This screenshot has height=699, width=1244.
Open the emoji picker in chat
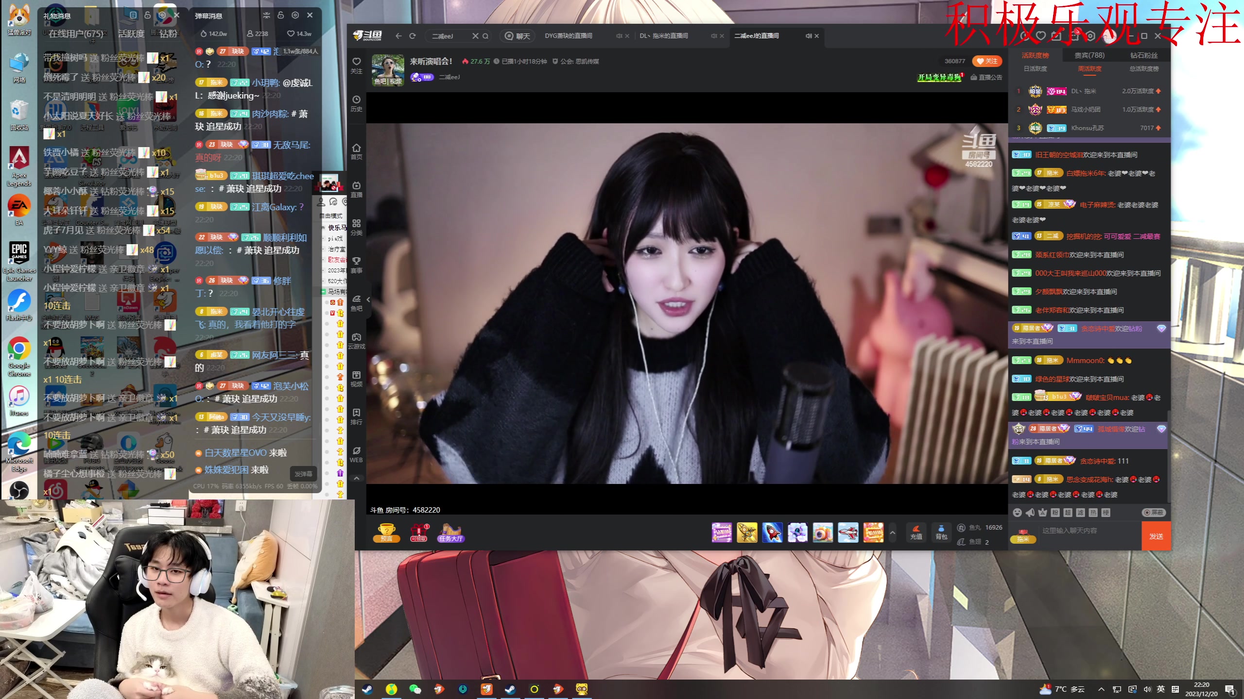click(1017, 513)
